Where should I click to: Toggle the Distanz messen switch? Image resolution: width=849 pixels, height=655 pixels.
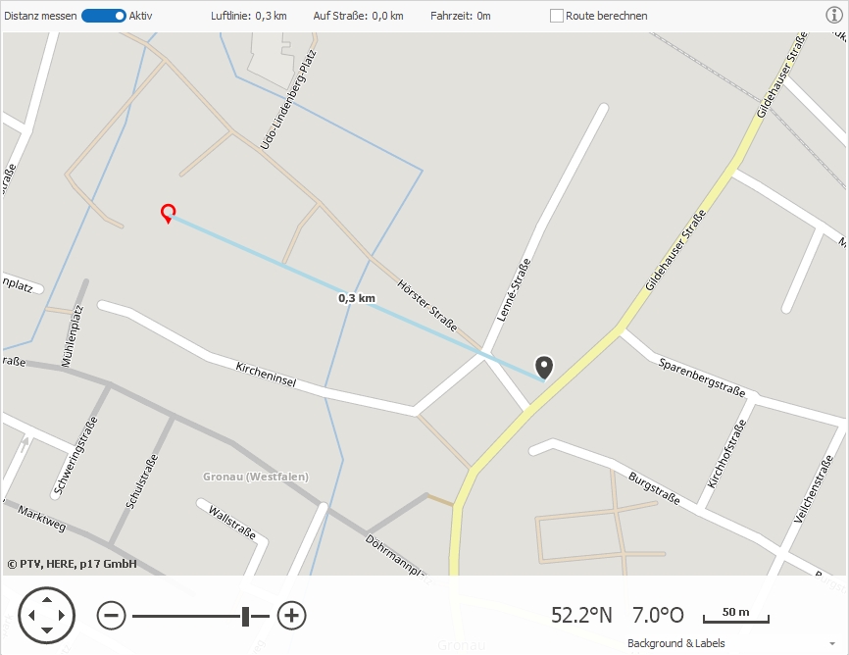pos(103,16)
